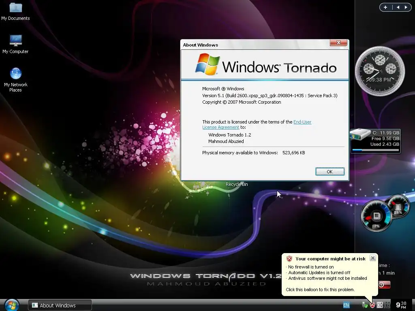Screen dimensions: 415x311
Task: Click the 'Free 9.56 GB' drive text
Action: tap(385, 138)
